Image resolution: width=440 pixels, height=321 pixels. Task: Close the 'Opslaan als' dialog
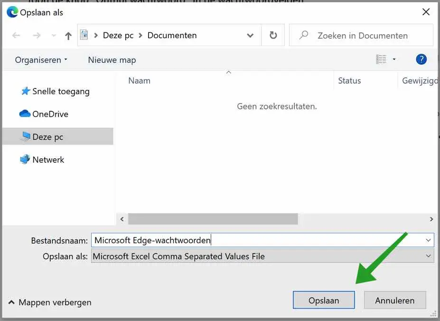tap(426, 12)
